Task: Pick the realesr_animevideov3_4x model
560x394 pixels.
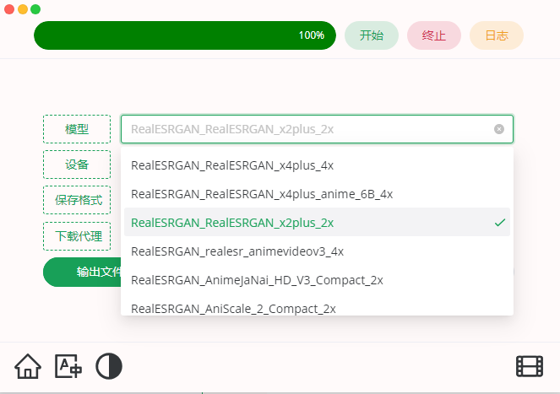Action: pyautogui.click(x=237, y=251)
